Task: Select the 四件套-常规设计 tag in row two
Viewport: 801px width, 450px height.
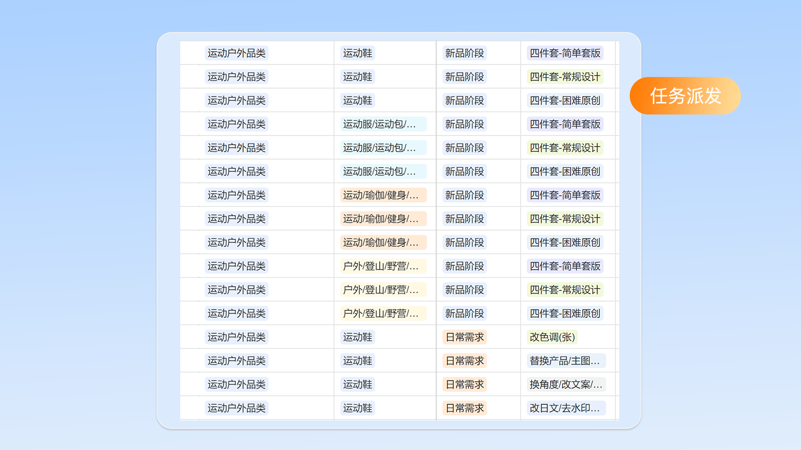Action: coord(565,76)
